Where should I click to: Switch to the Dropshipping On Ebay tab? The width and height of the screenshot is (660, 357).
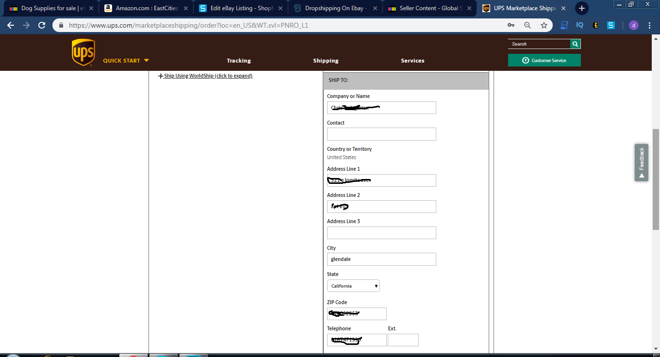(x=335, y=8)
